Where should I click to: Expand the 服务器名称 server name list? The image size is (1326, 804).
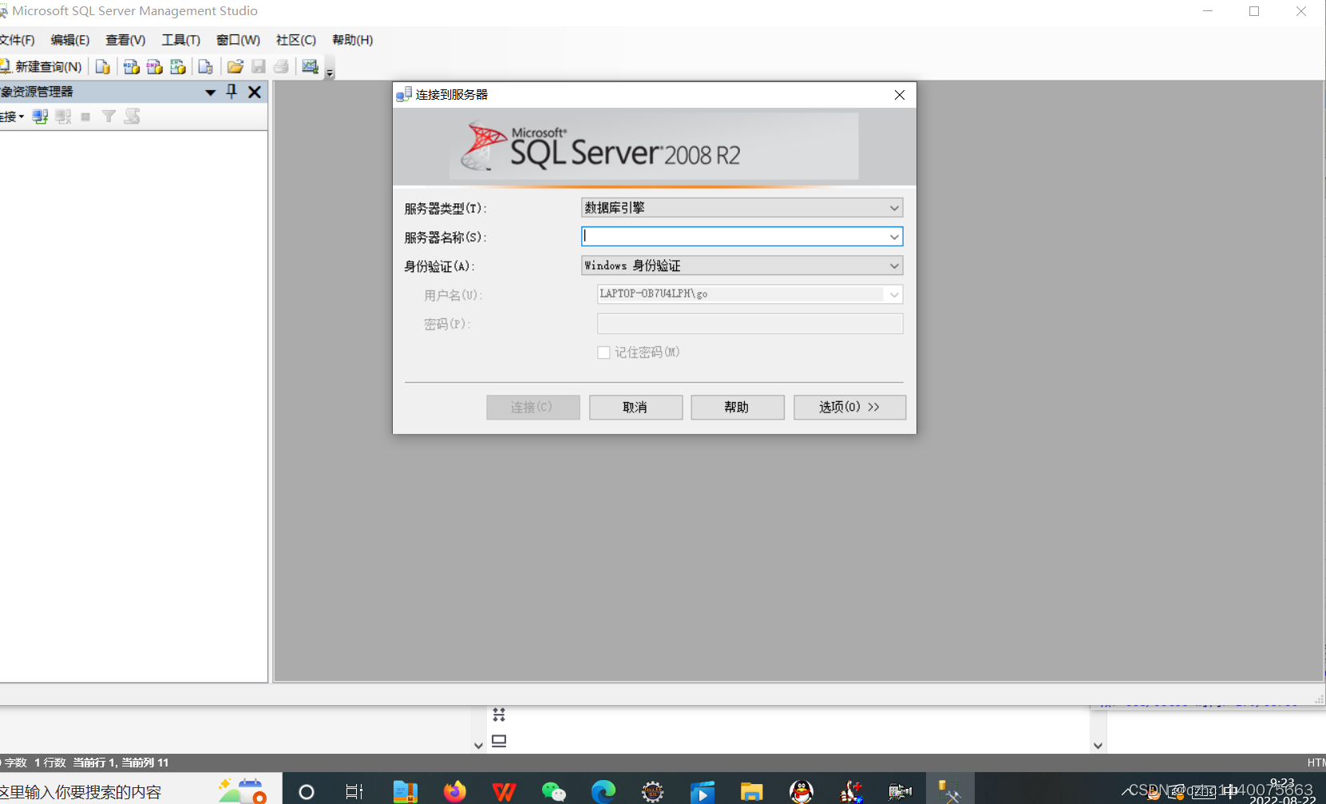894,236
